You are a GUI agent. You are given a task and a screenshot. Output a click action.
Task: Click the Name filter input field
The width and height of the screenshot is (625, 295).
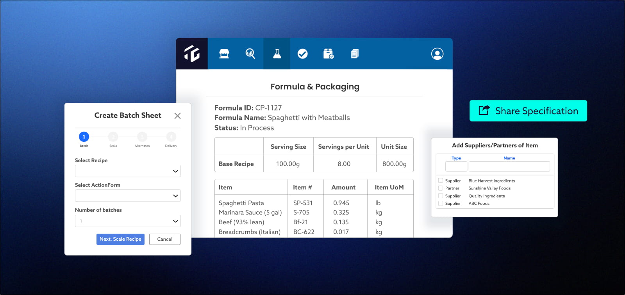click(x=509, y=166)
